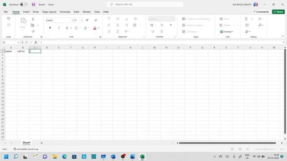Switch to the View tab
The width and height of the screenshot is (287, 161).
[97, 12]
